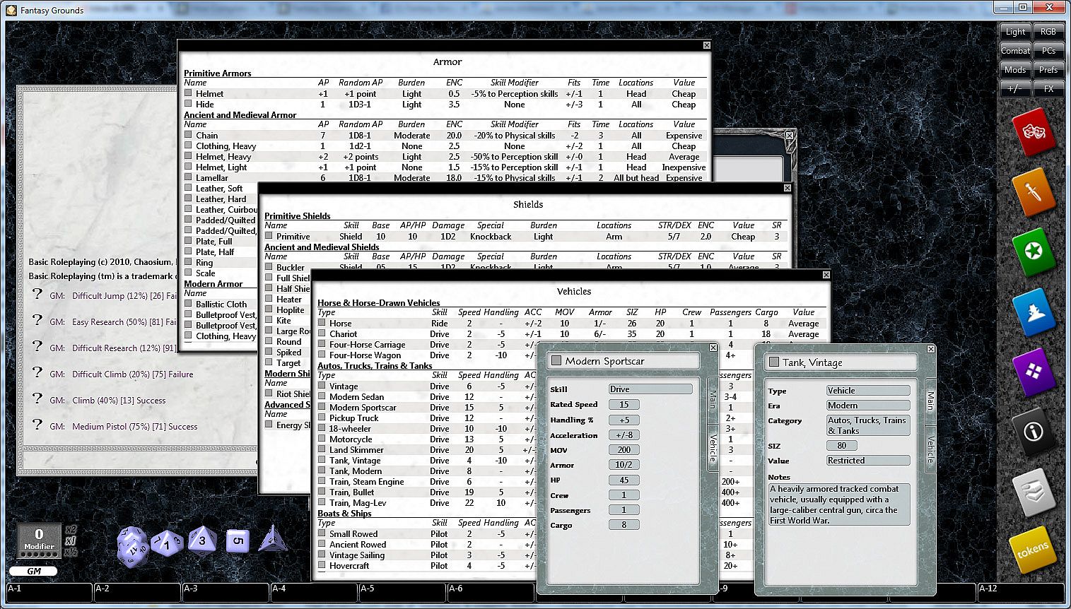Image resolution: width=1071 pixels, height=609 pixels.
Task: Click the Cargo field showing 8
Action: tap(624, 525)
